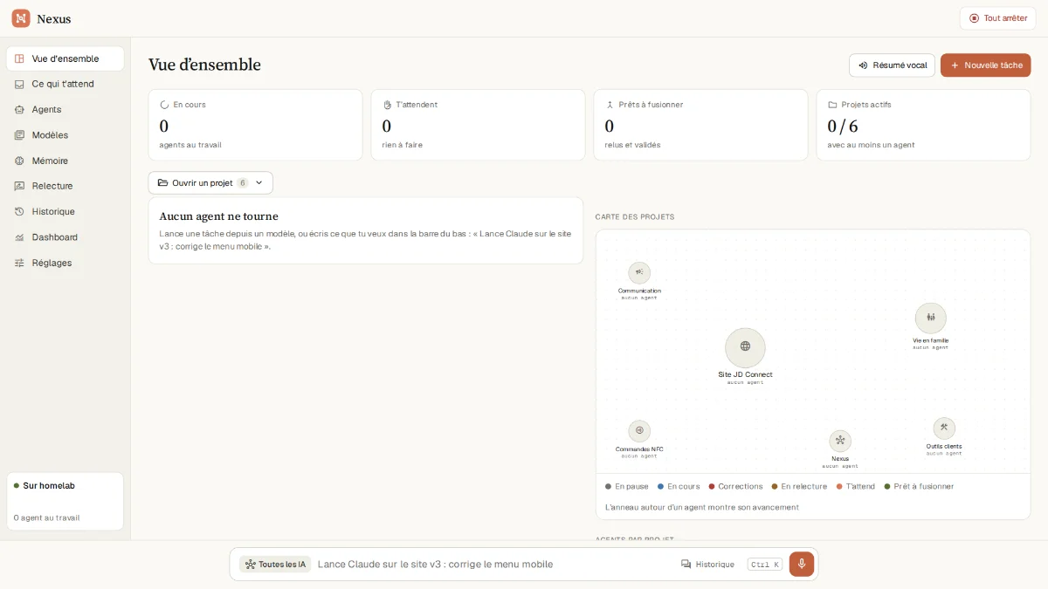Click the Prêts à fusionner card
Viewport: 1048px width, 589px height.
tap(700, 125)
